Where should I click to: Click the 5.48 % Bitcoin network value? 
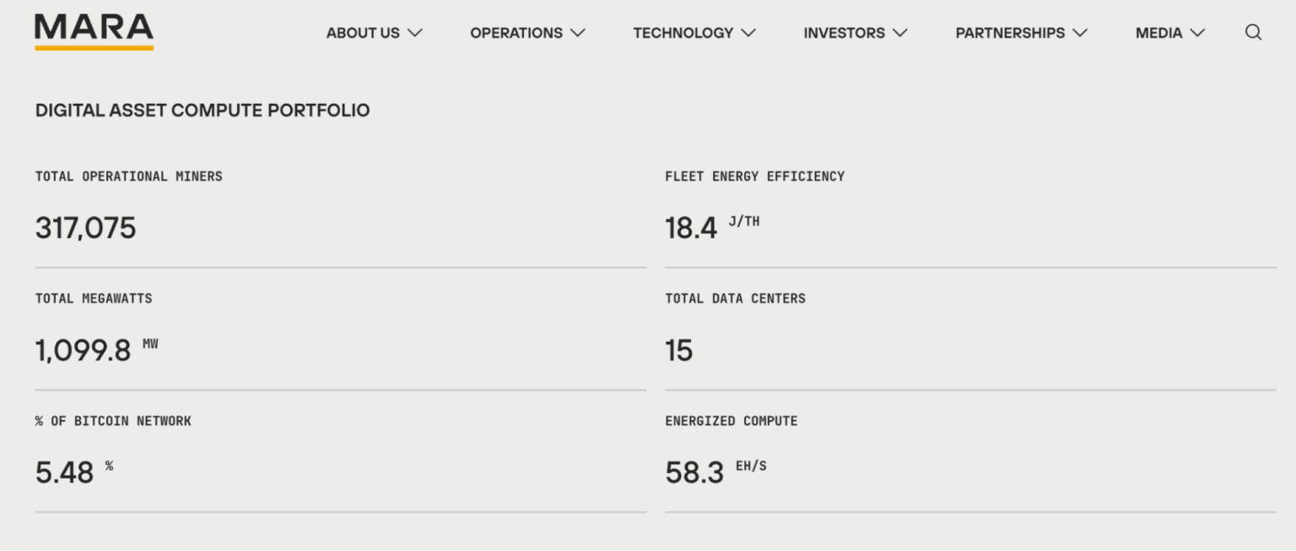pyautogui.click(x=74, y=472)
